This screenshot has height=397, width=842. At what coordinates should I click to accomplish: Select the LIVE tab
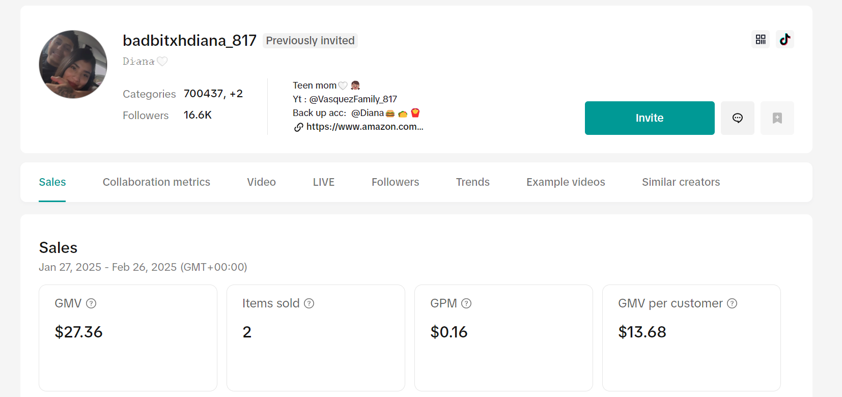click(x=323, y=182)
